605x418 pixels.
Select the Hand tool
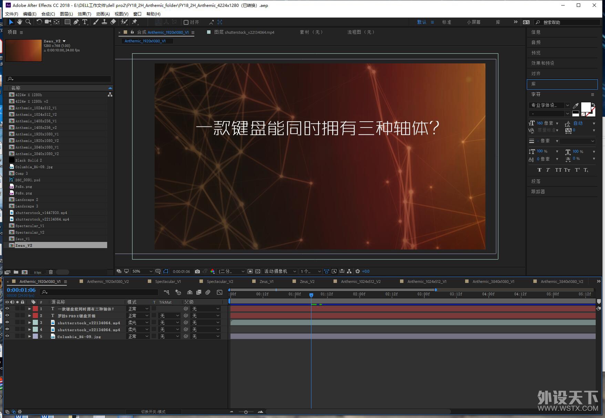pos(20,22)
